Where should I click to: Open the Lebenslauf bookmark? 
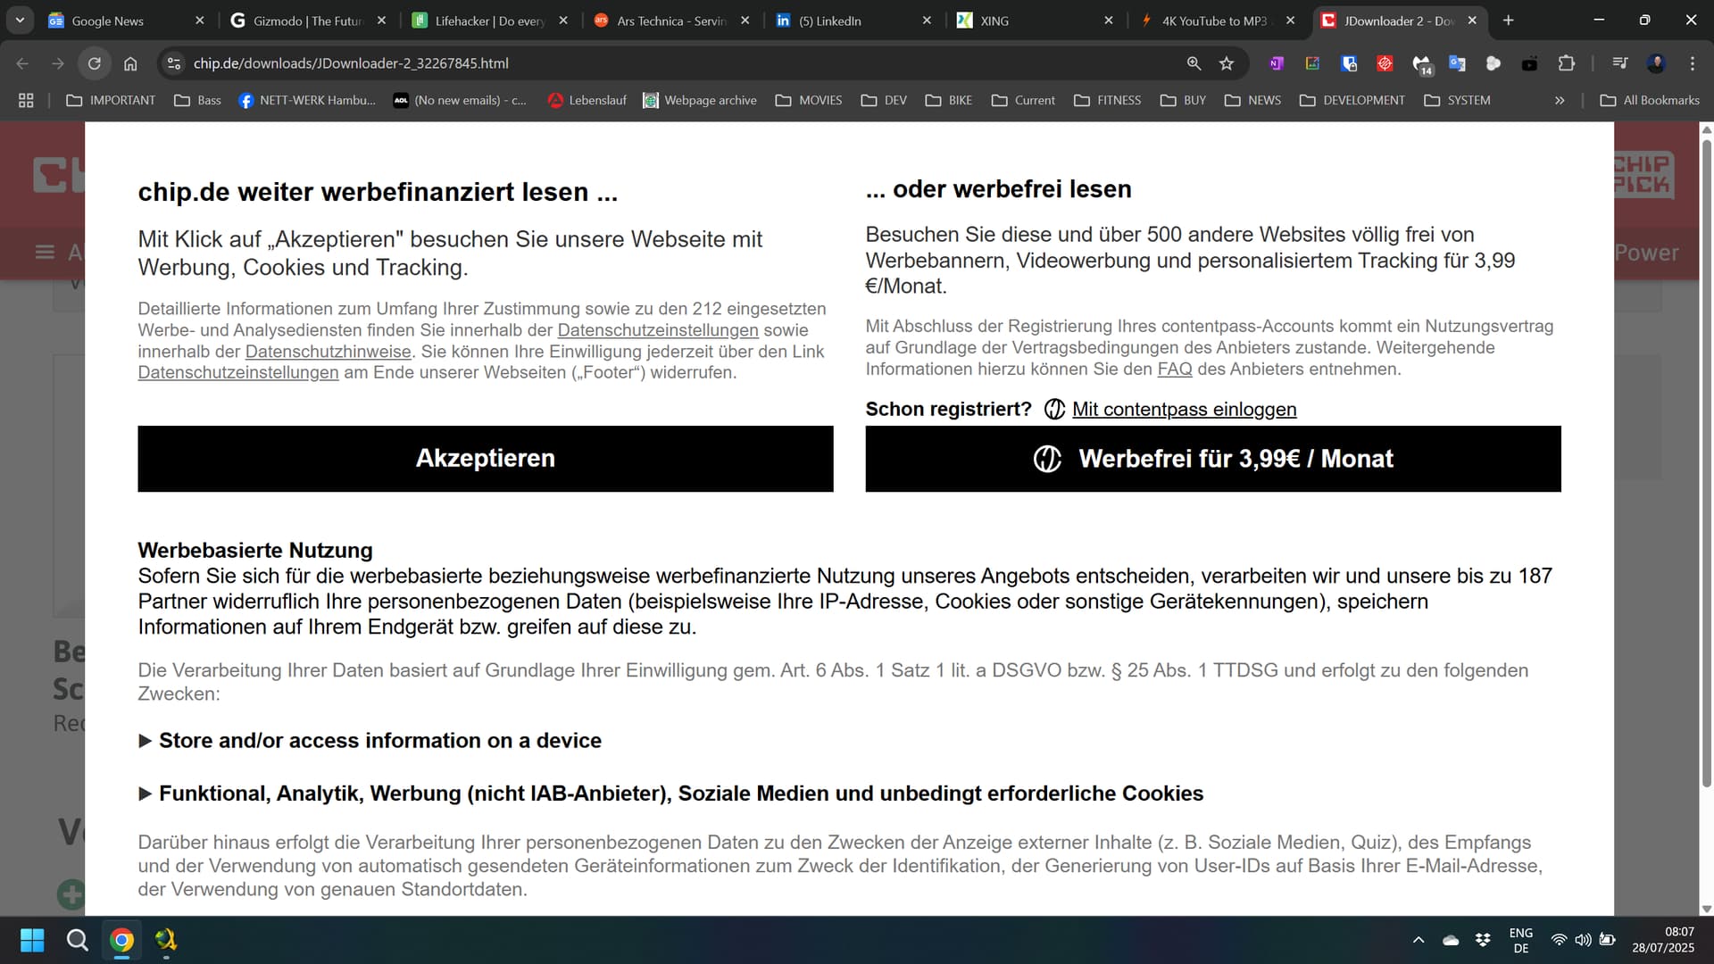(587, 100)
